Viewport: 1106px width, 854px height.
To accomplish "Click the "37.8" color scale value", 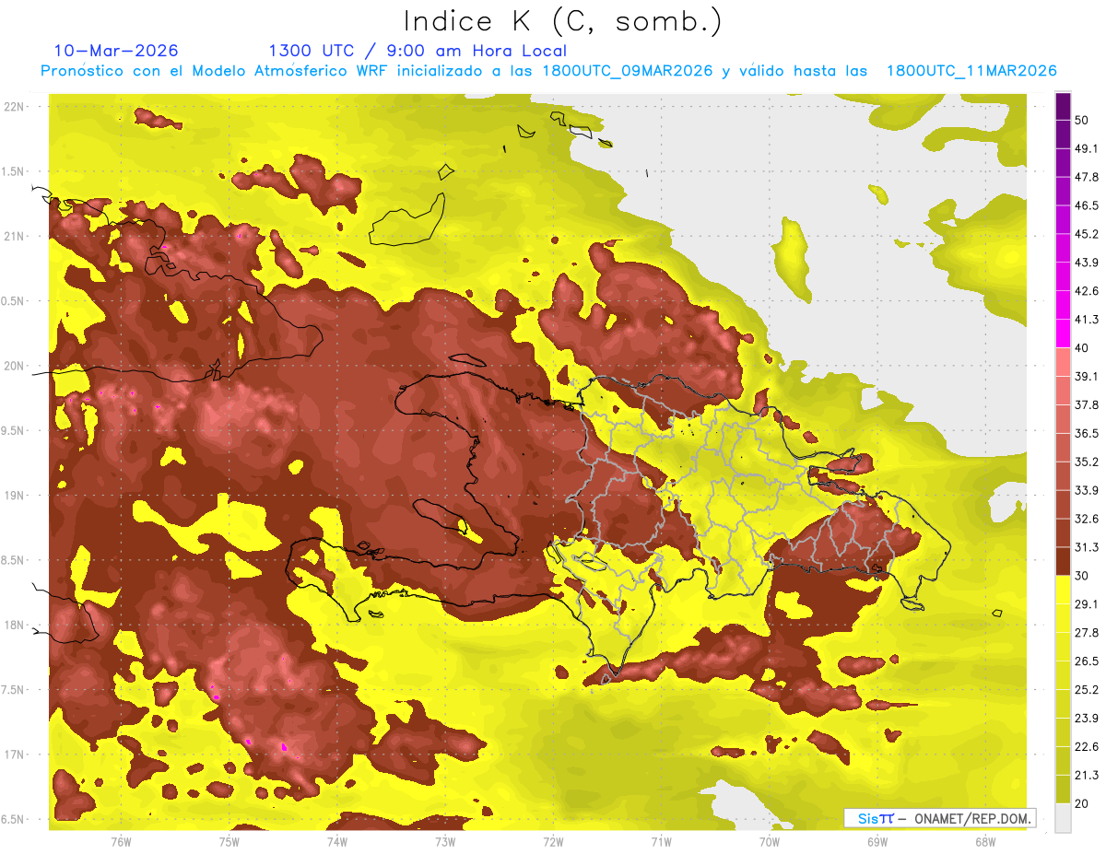I will 1087,404.
